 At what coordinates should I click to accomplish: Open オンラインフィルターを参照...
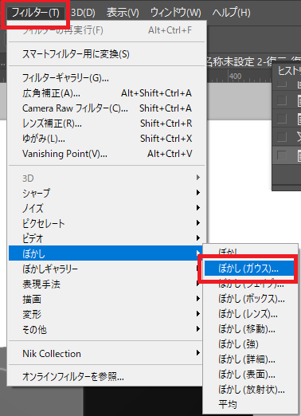(106, 377)
